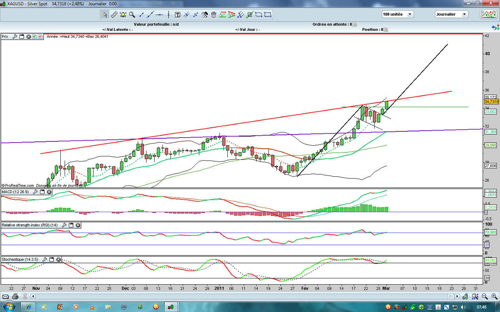Click the trash can delete objects icon

coord(213,15)
